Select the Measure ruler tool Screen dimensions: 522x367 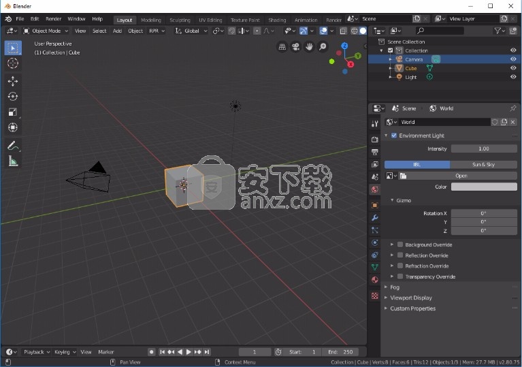pos(13,161)
